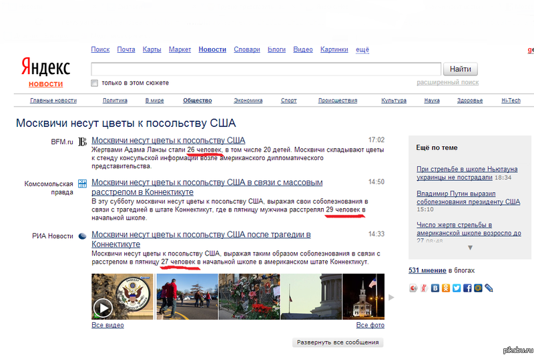
Task: Switch to 'В мире' news section
Action: point(155,100)
